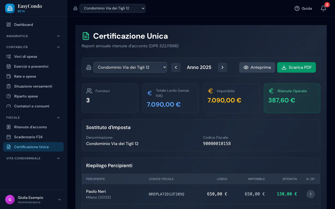Viewport: 335px width, 209px height.
Task: Open the top bar condominium selector
Action: (113, 8)
